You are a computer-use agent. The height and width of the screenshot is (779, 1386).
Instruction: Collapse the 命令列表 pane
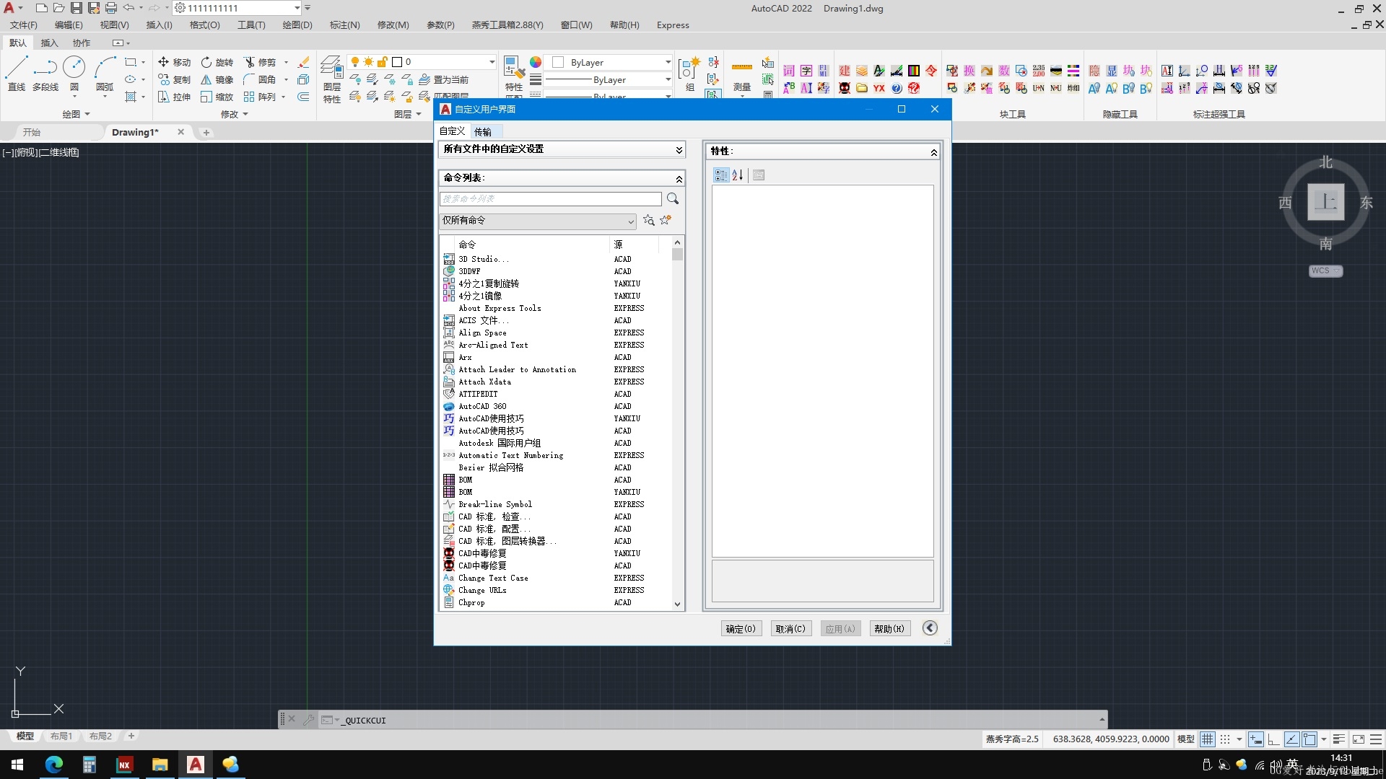[679, 178]
